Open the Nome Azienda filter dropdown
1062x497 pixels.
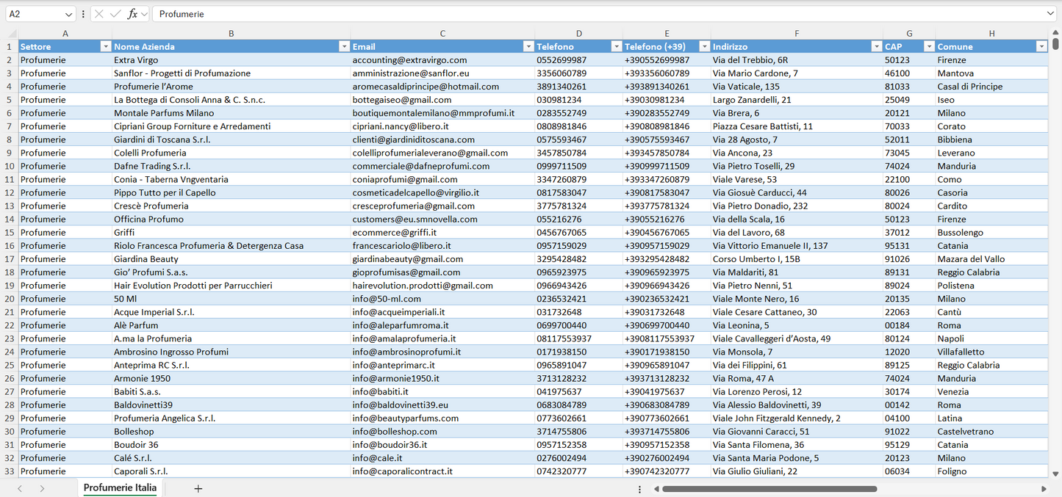coord(344,46)
